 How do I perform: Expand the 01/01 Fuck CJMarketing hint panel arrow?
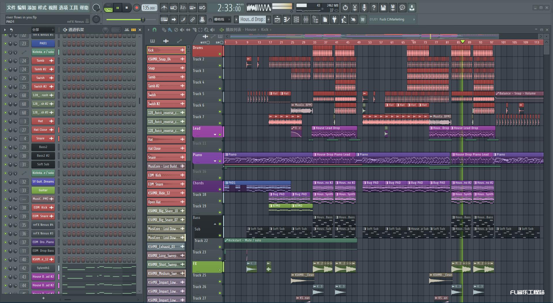point(414,19)
